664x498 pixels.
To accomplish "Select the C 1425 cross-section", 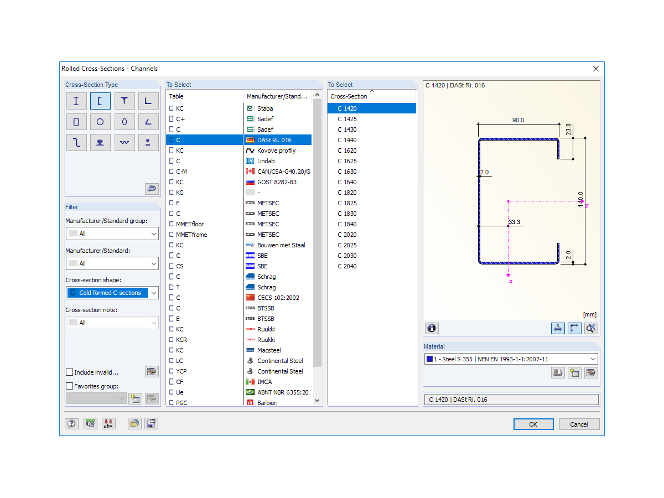I will click(x=372, y=119).
